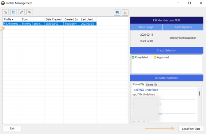
Task: Open the Form Options header
Action: click(x=183, y=27)
